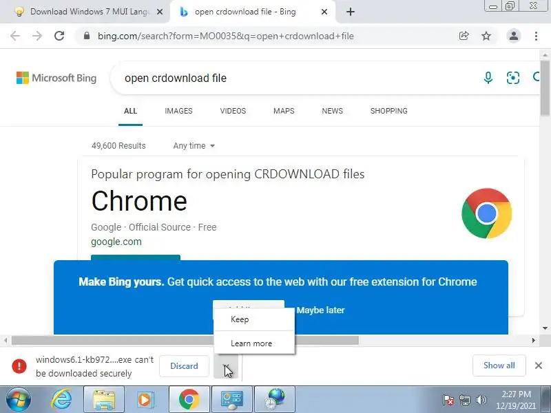This screenshot has height=413, width=551.
Task: Open Windows Explorer folder on taskbar
Action: point(104,400)
